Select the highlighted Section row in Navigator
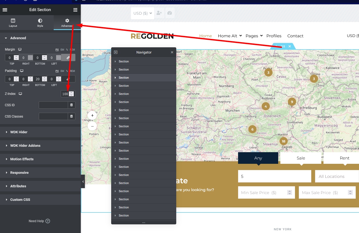The height and width of the screenshot is (233, 359). (x=144, y=78)
